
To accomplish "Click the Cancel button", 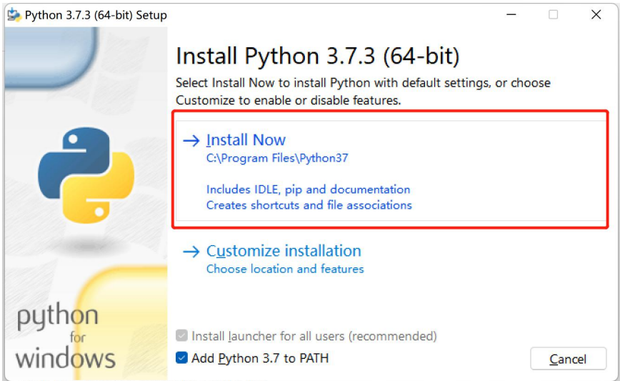I will (x=568, y=358).
